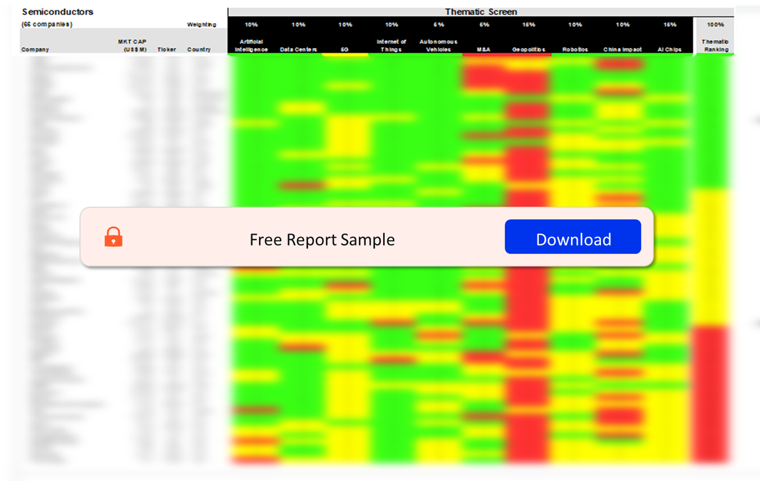
Task: Select the AI Chips column header
Action: 670,49
